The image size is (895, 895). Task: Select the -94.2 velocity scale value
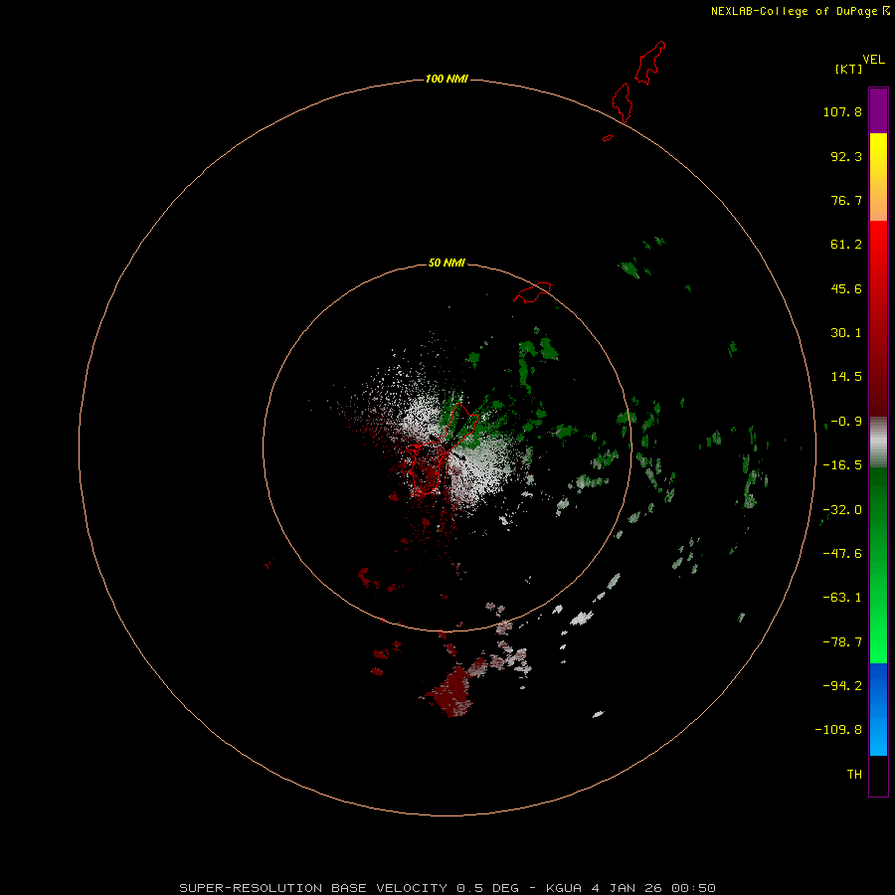[842, 686]
